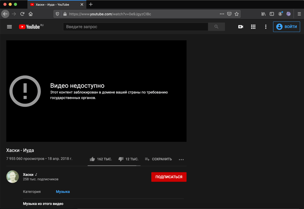Image resolution: width=304 pixels, height=209 pixels.
Task: Click the Видео недоступно error player area
Action: (x=96, y=91)
